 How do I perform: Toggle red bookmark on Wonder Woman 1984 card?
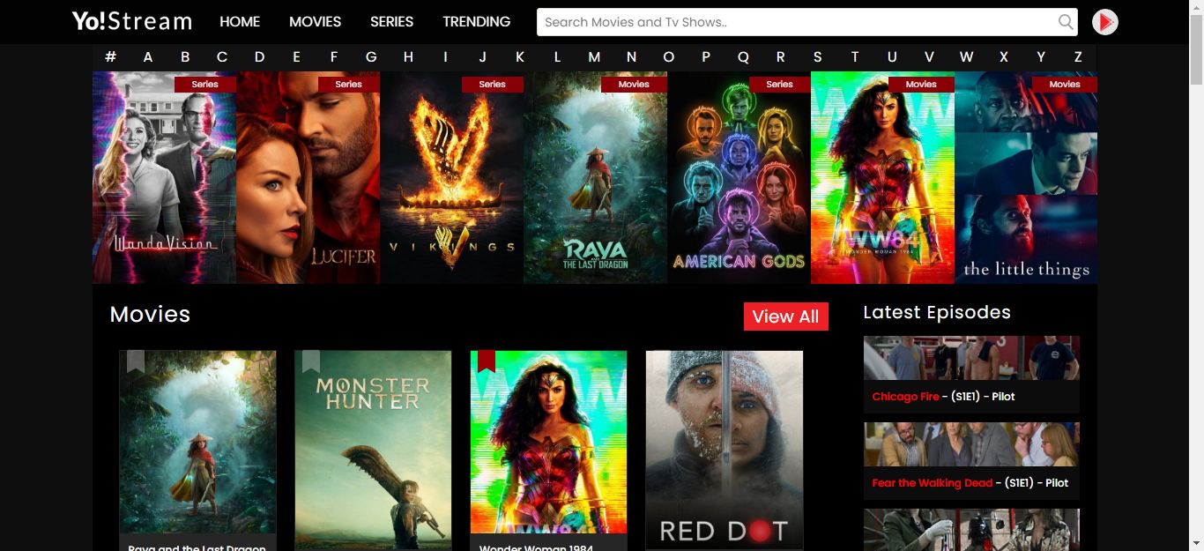coord(487,361)
